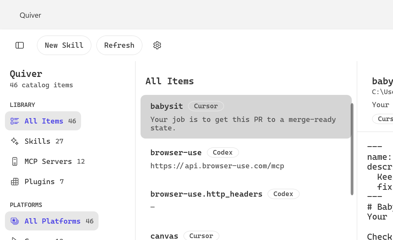Select the babysit item

(246, 117)
